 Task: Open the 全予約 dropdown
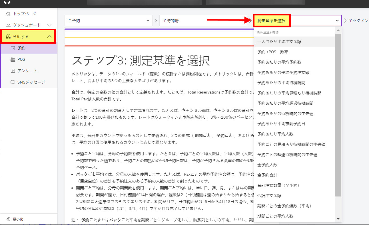(x=108, y=21)
